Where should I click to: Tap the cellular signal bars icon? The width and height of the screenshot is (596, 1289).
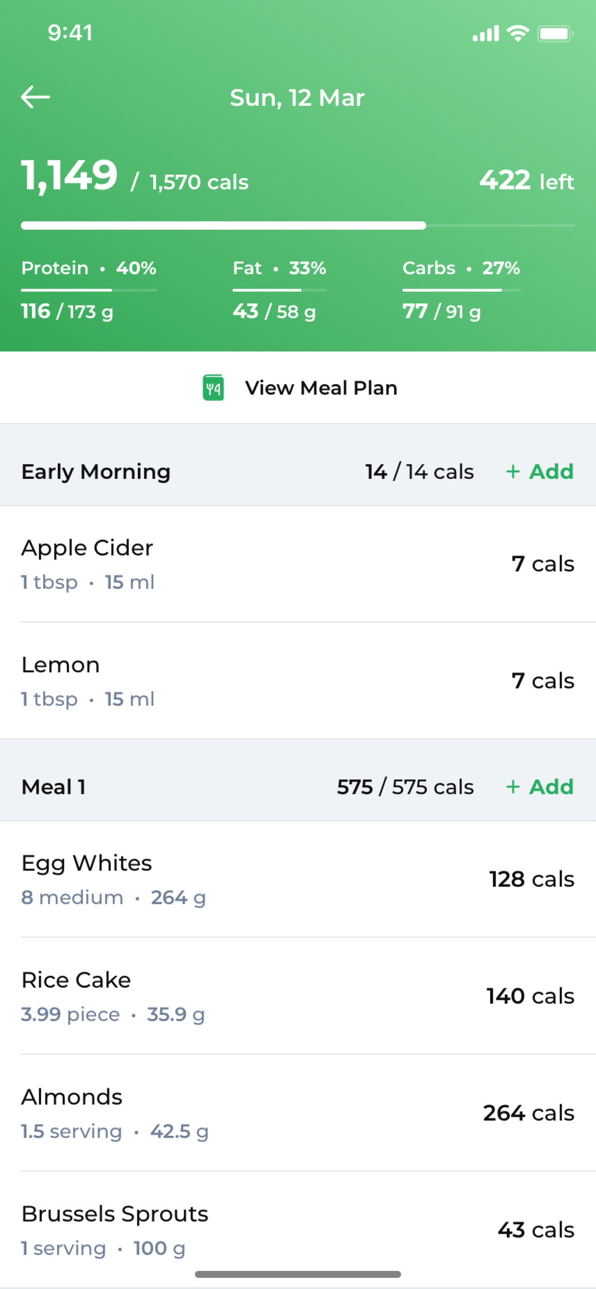(x=486, y=33)
